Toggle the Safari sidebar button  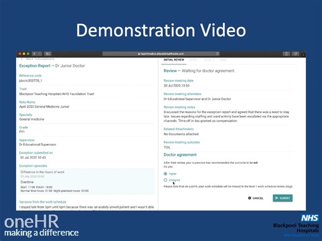[48, 54]
